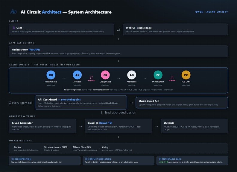This screenshot has width=237, height=172.
Task: Click the swap arrows between User and Web UI
Action: (118, 30)
